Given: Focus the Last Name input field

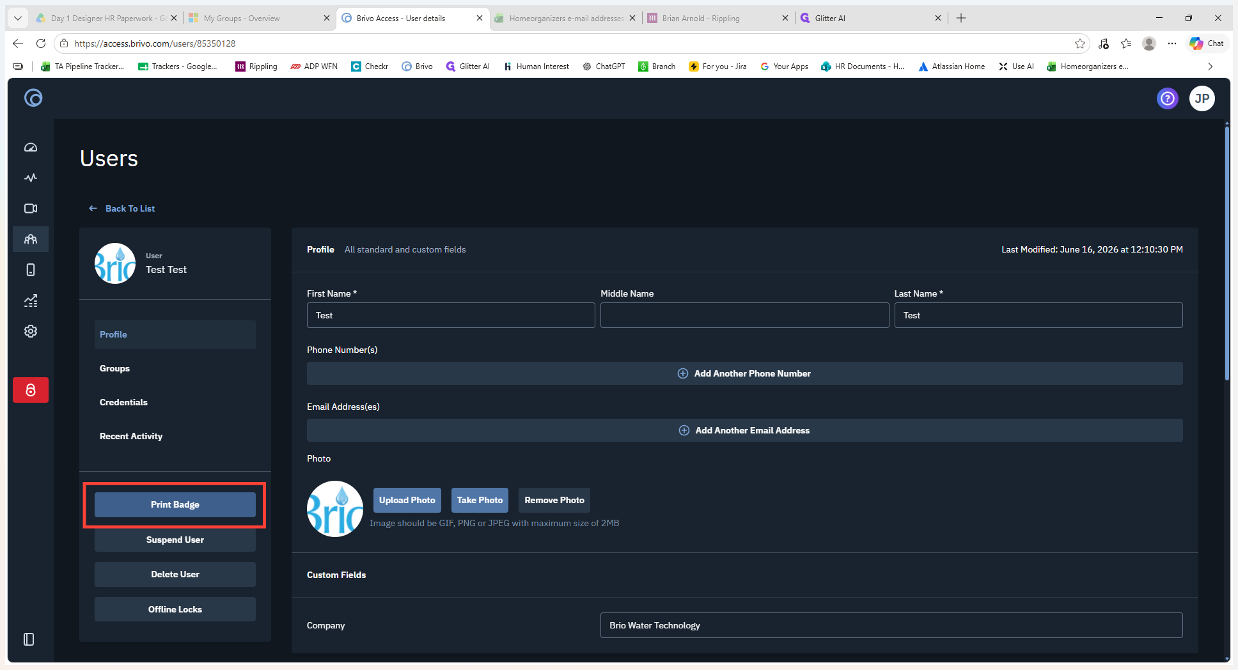Looking at the screenshot, I should point(1038,315).
